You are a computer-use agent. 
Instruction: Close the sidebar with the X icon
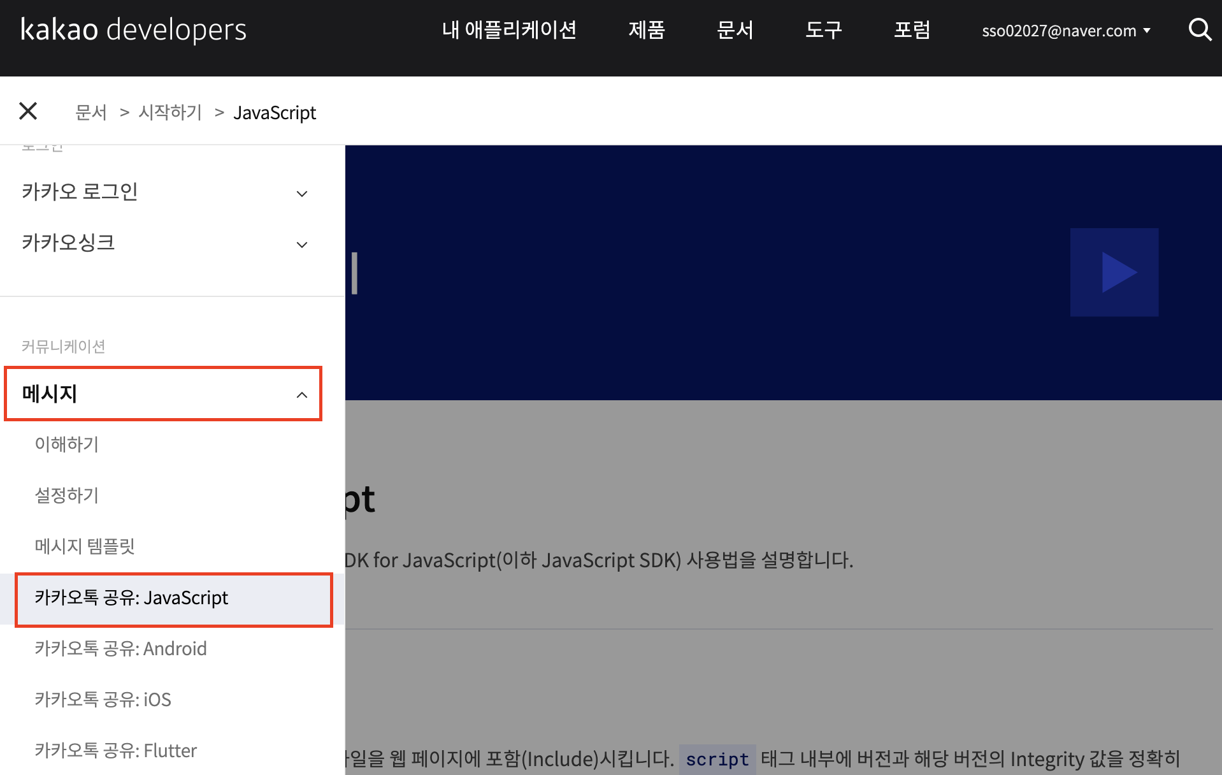pos(28,111)
